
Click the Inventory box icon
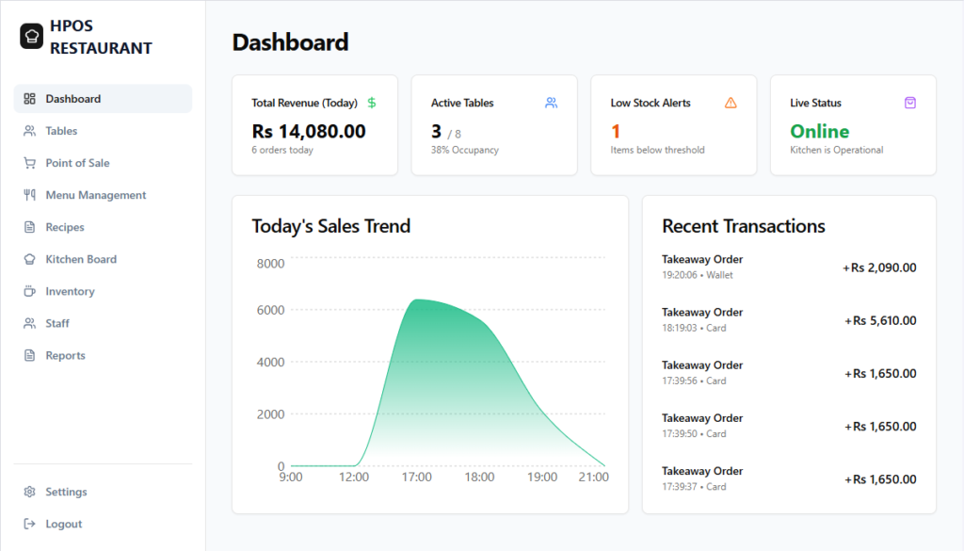pos(29,291)
